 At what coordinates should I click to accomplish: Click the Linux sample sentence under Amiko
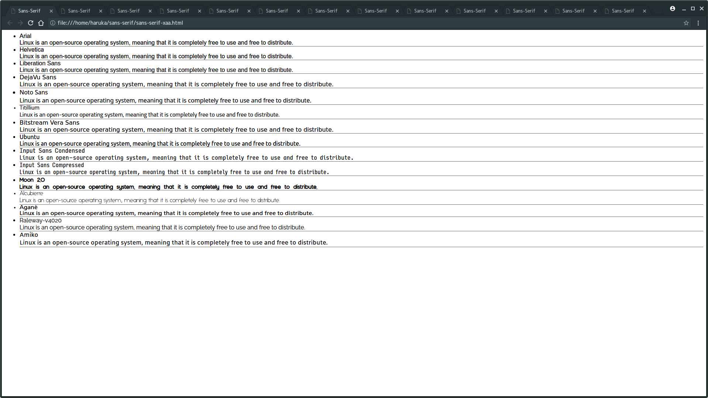point(173,242)
